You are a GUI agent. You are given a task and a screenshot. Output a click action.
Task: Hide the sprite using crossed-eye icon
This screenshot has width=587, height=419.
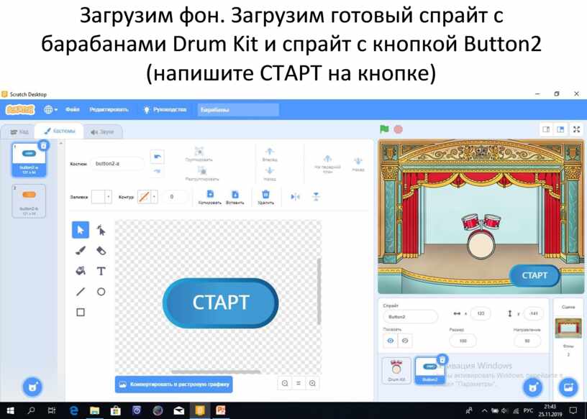click(x=405, y=340)
